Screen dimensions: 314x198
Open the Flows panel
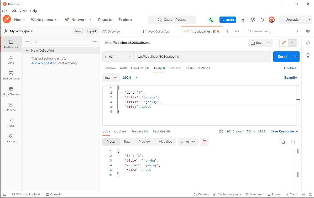click(x=11, y=123)
